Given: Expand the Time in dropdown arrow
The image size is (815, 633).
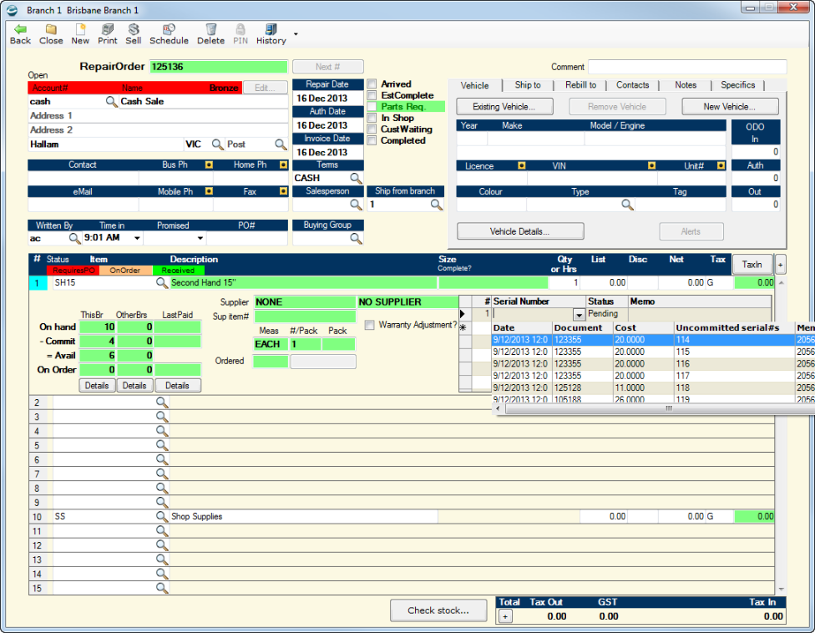Looking at the screenshot, I should (137, 238).
